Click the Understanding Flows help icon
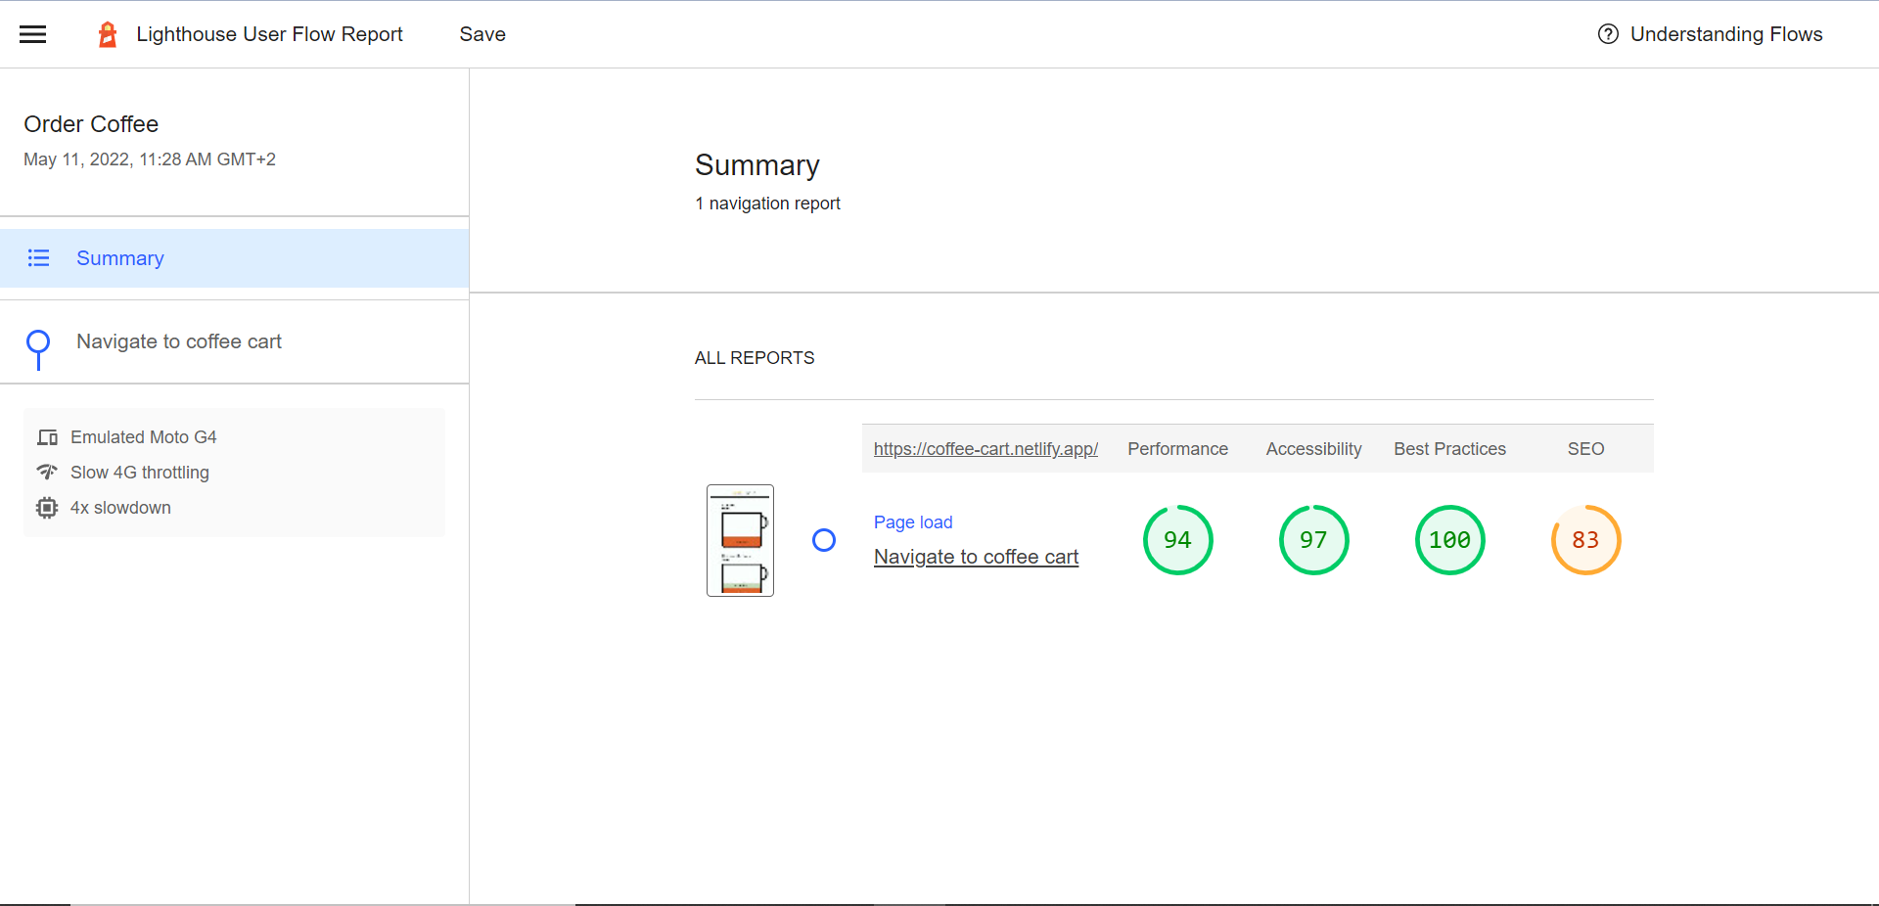 coord(1608,34)
